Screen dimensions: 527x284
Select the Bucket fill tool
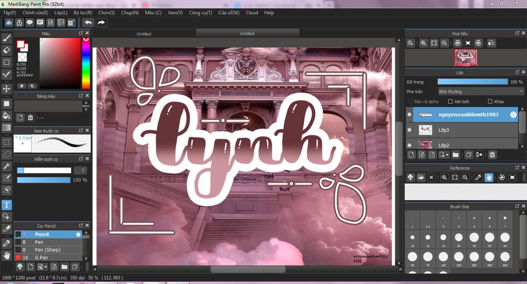tap(6, 115)
